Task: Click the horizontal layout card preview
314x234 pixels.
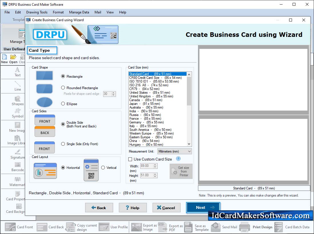Action: pyautogui.click(x=45, y=171)
